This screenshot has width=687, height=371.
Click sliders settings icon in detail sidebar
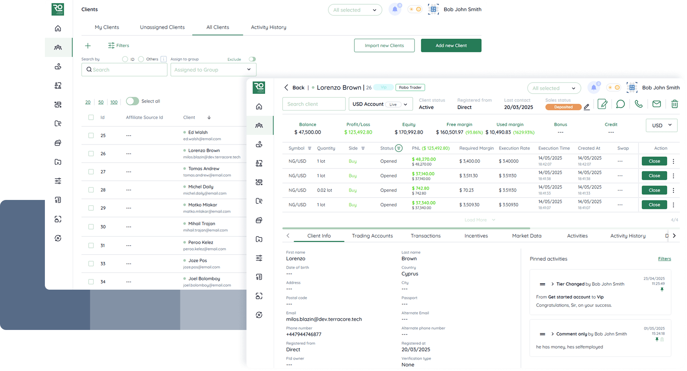click(x=259, y=258)
